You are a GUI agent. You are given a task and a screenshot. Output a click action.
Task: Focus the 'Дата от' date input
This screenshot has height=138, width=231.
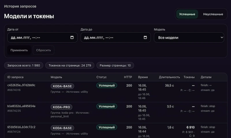click(42, 37)
